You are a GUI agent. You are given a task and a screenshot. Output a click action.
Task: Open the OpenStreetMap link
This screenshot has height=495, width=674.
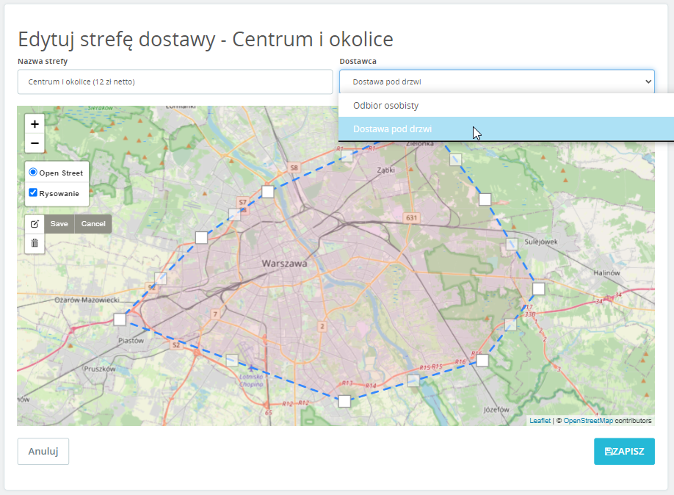coord(588,421)
